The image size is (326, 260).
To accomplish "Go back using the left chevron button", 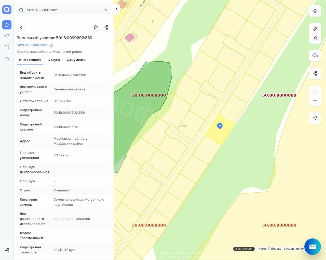I will 21,27.
